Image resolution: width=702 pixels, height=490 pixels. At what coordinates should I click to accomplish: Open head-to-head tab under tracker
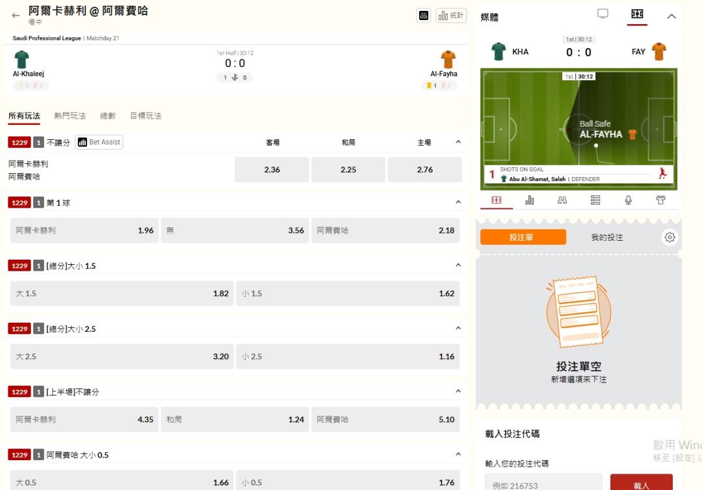coord(562,200)
